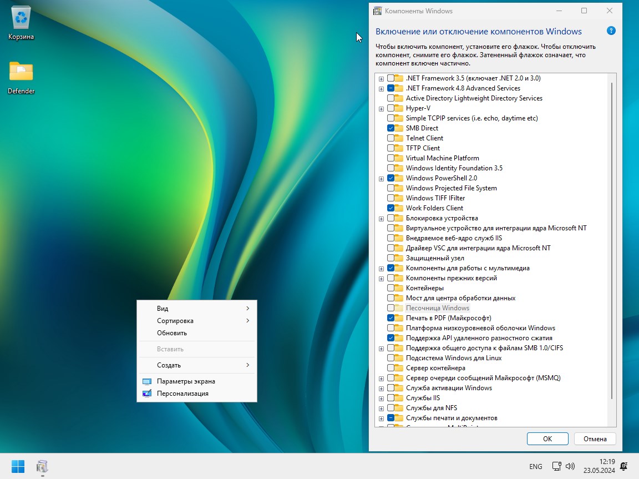Expand the Службы IIS tree node
Viewport: 639px width, 479px height.
point(382,399)
